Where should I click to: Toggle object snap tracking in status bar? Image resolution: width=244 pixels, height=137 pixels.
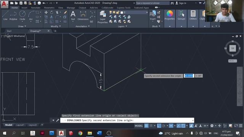pyautogui.click(x=178, y=126)
